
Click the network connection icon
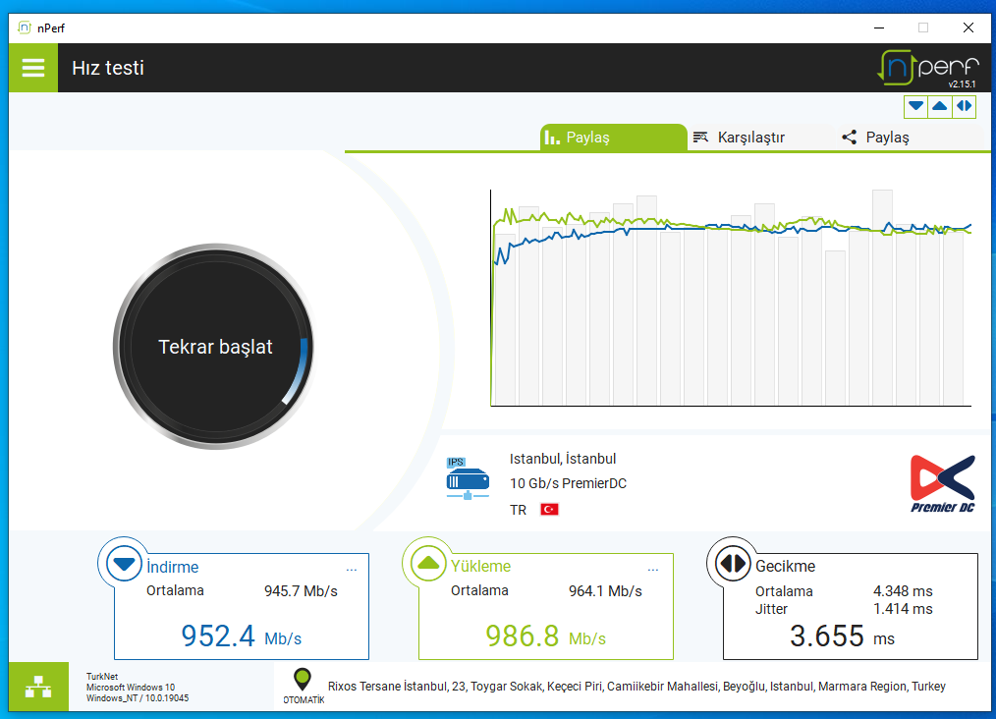[38, 687]
